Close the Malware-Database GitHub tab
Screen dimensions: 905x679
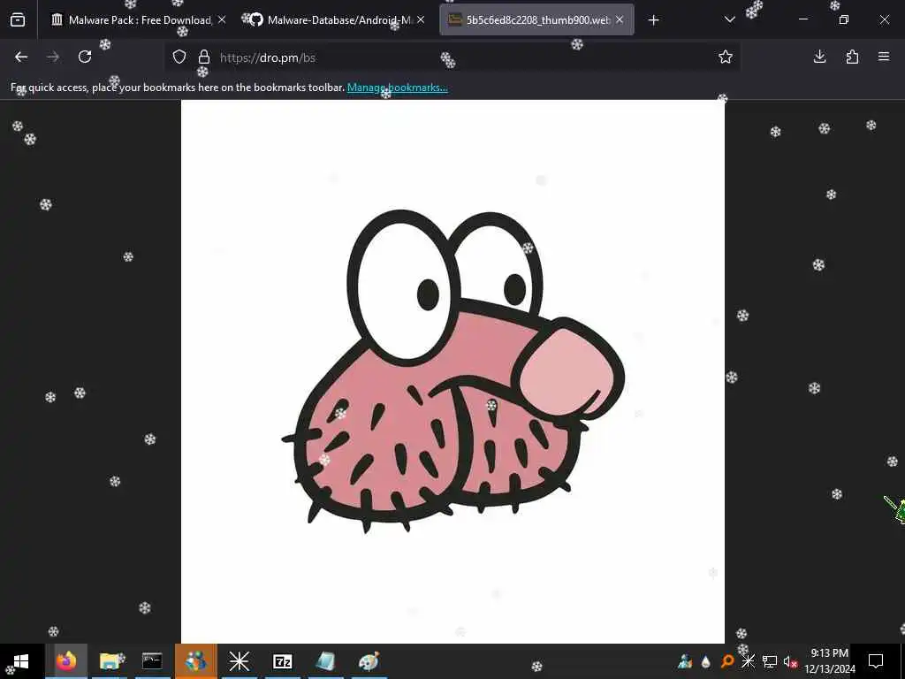(421, 19)
